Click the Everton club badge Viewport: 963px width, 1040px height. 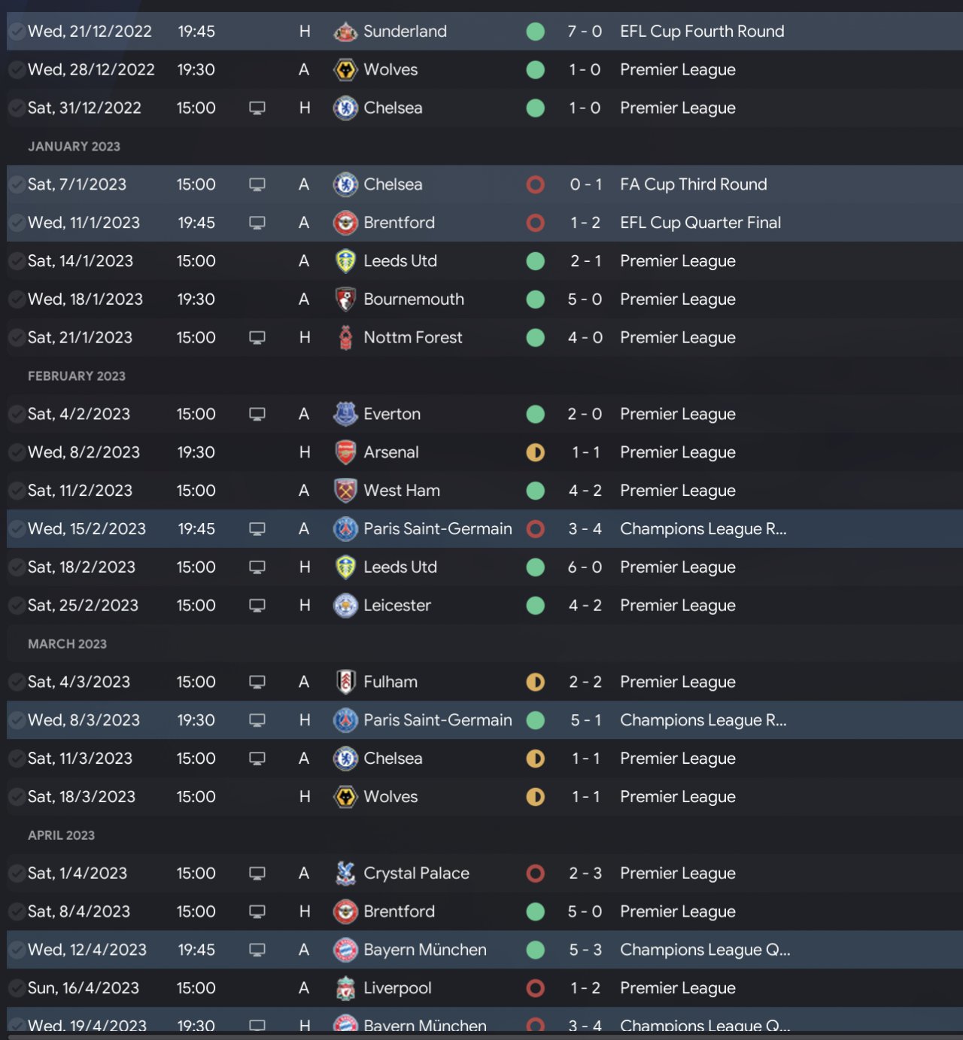(345, 414)
